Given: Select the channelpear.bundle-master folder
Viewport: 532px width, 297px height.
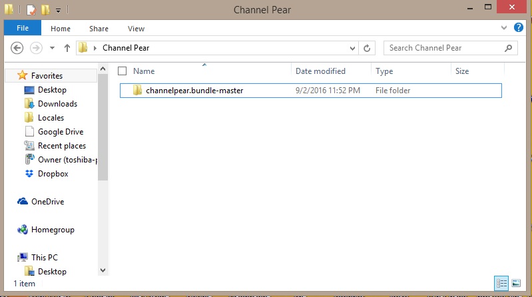Looking at the screenshot, I should coord(194,91).
